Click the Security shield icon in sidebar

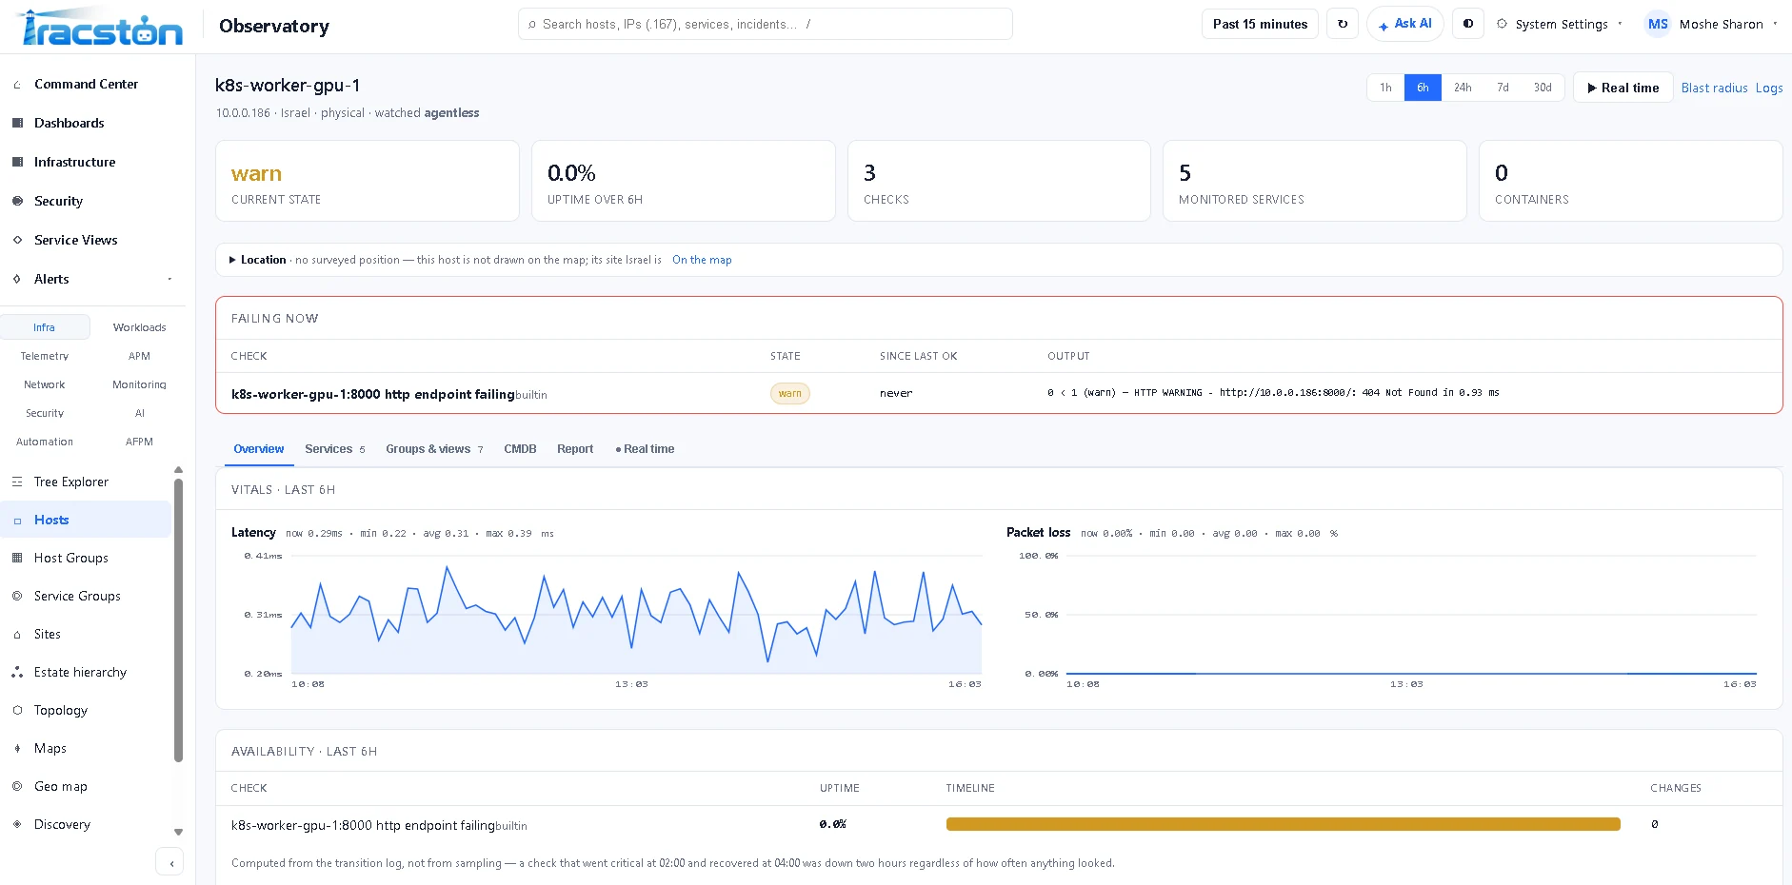17,201
